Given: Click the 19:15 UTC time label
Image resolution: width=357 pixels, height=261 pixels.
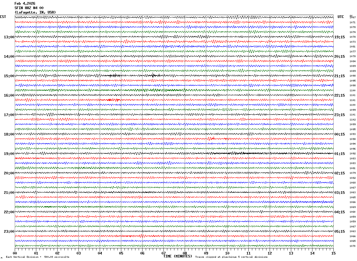Looking at the screenshot, I should coord(339,37).
